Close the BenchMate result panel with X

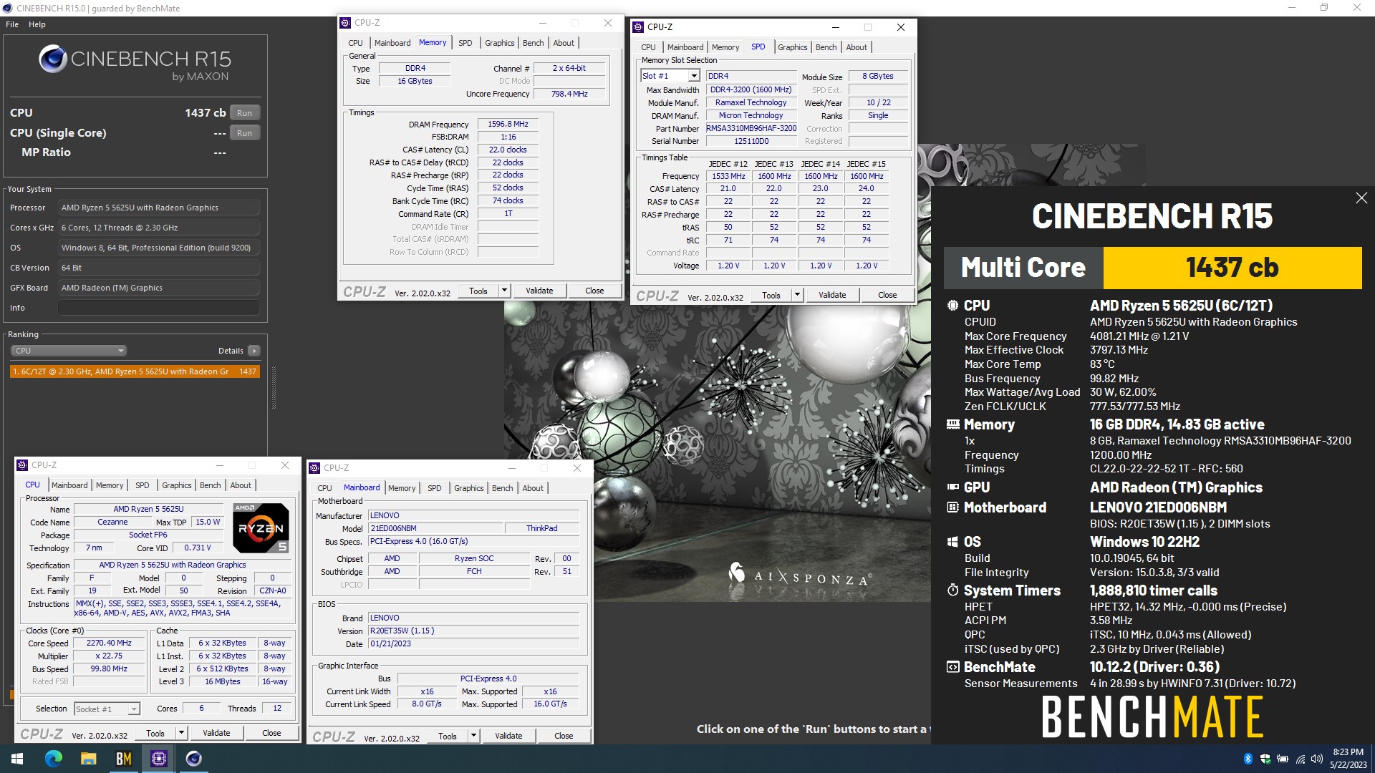click(x=1361, y=198)
